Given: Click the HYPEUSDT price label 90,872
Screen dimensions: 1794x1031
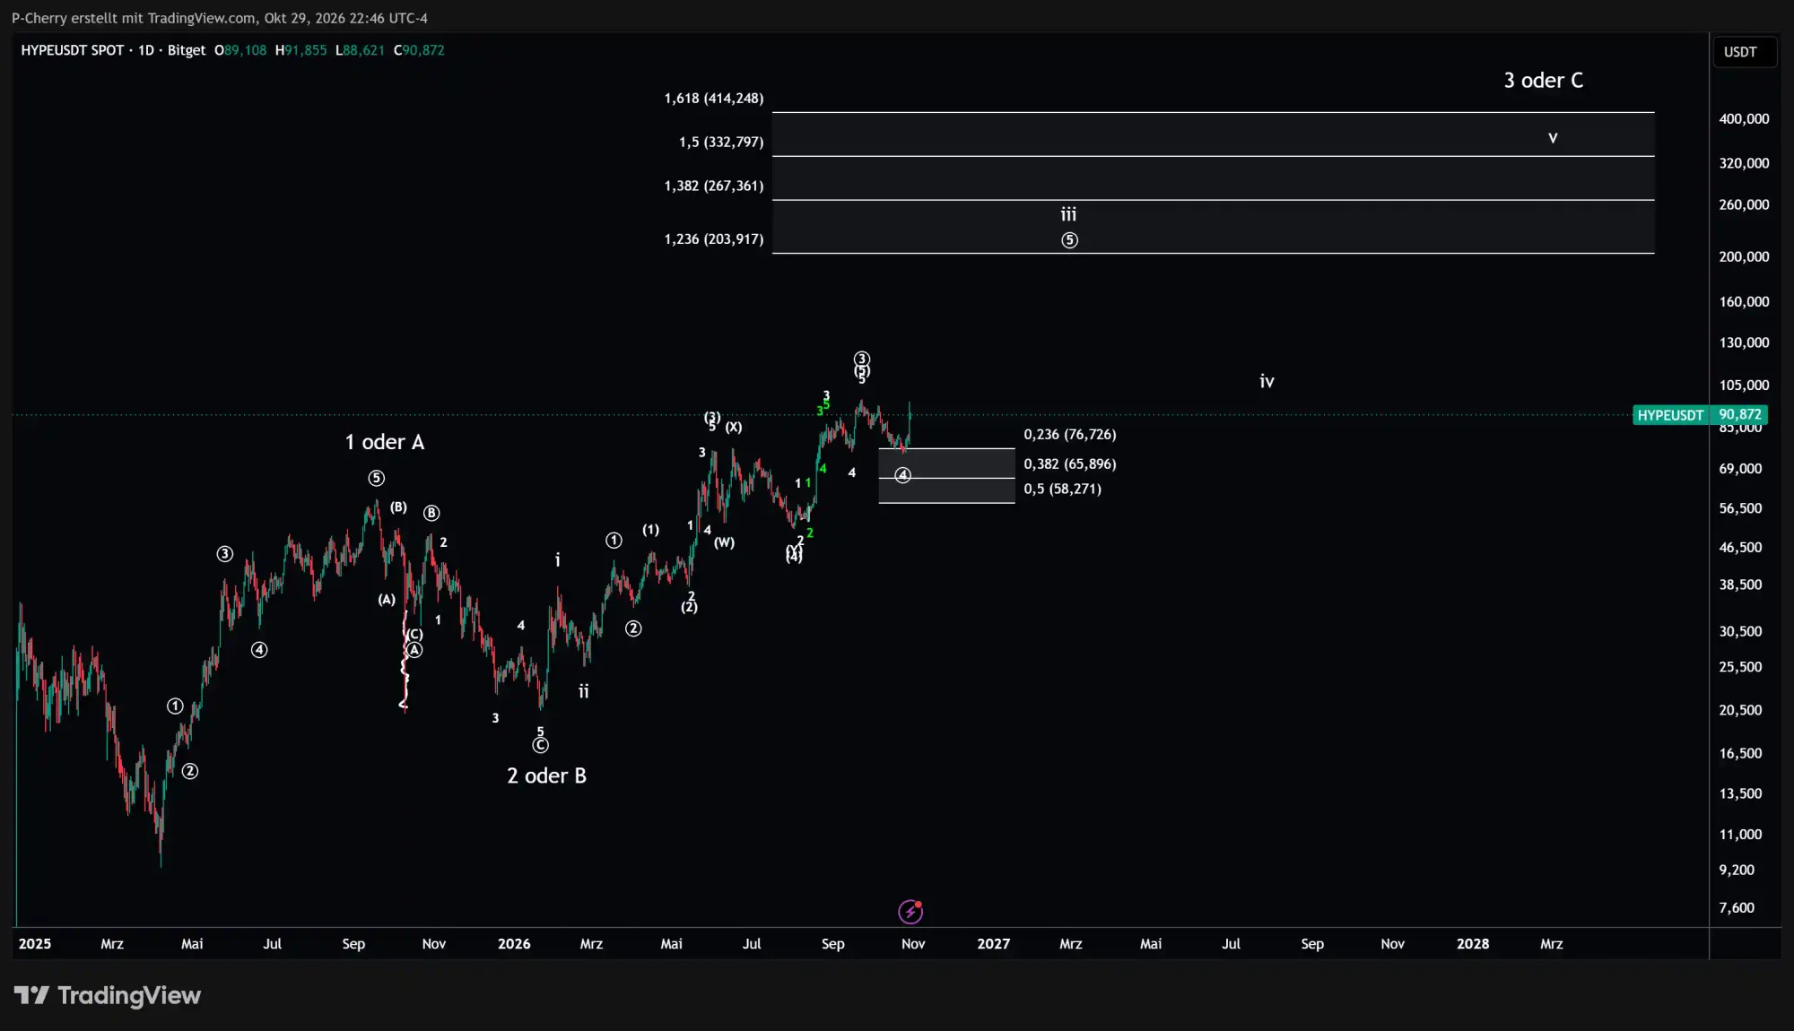Looking at the screenshot, I should tap(1700, 415).
